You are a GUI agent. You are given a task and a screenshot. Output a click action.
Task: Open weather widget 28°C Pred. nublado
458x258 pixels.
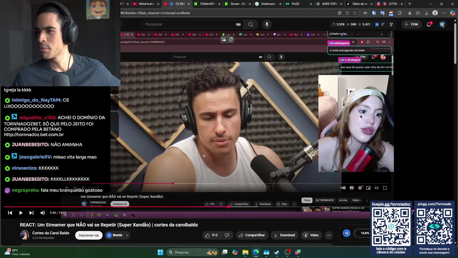click(17, 252)
